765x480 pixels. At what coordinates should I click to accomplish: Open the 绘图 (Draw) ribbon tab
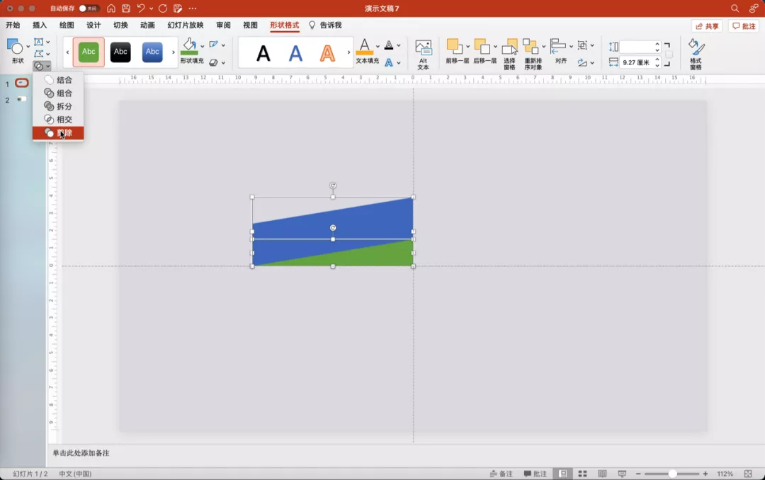(67, 25)
